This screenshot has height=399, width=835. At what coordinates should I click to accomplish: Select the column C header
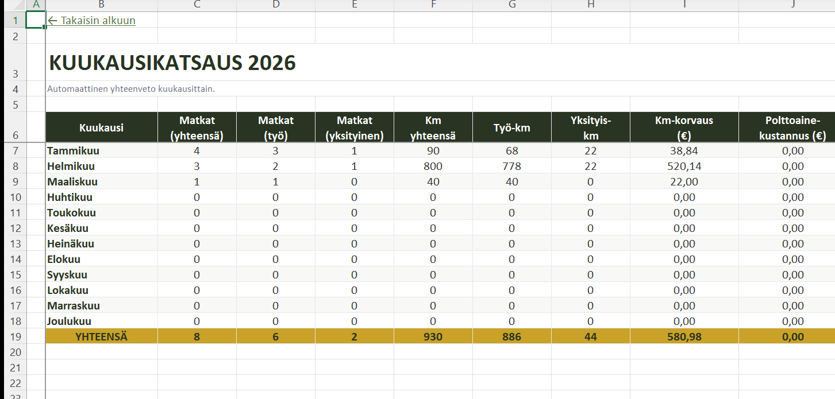[x=197, y=5]
